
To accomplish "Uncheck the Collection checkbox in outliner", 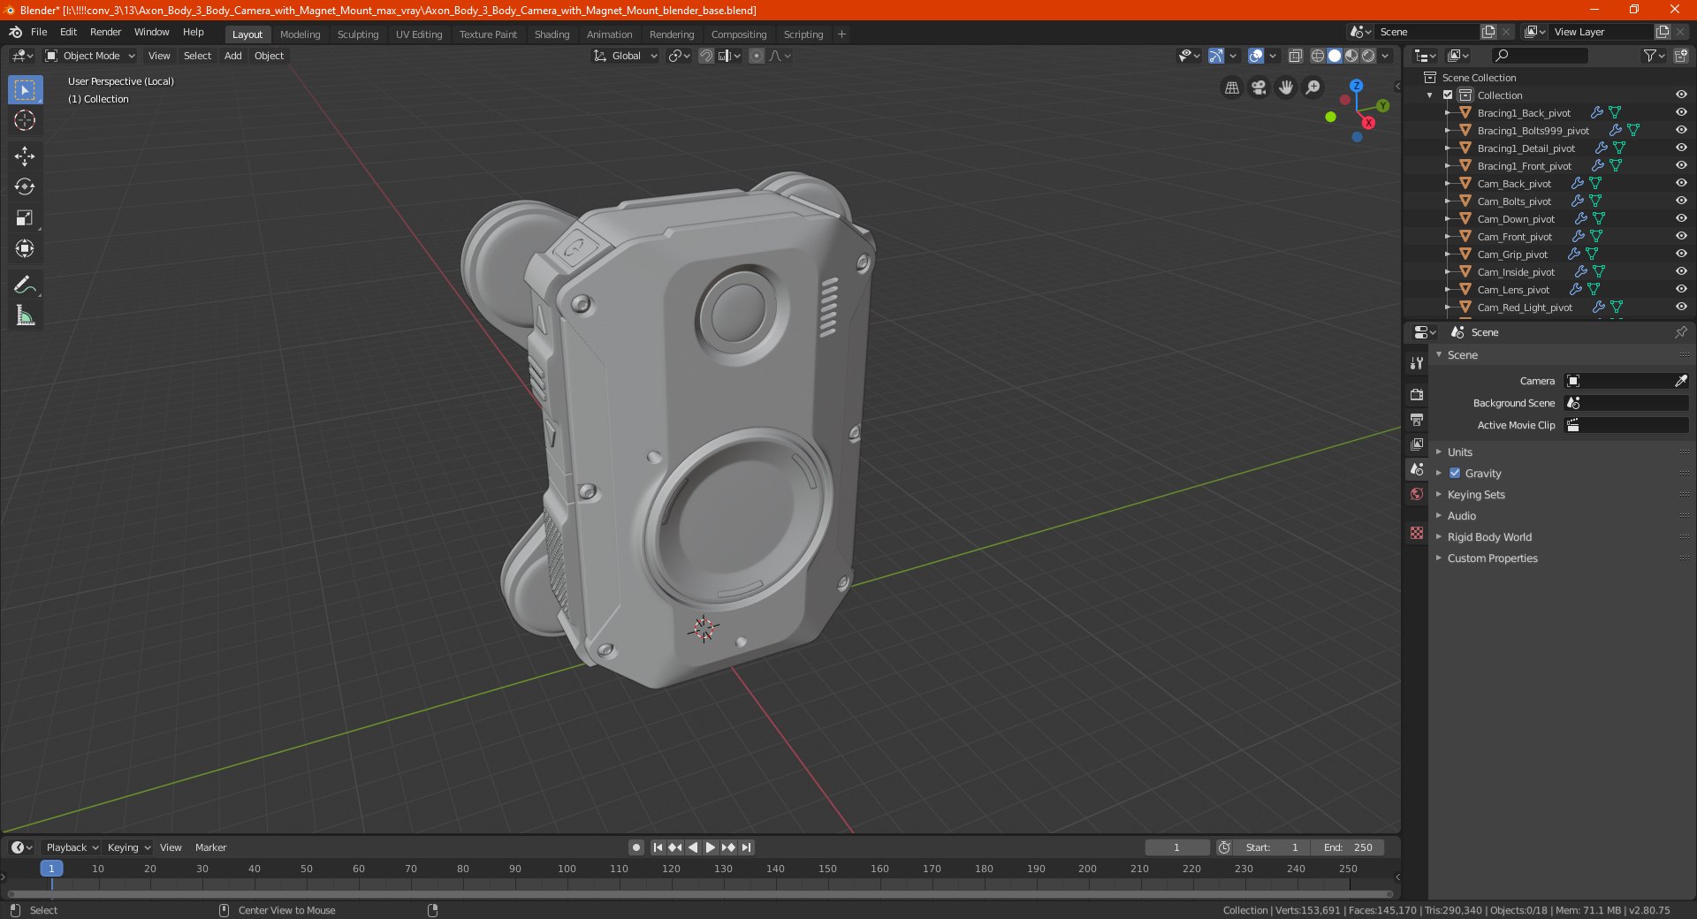I will 1448,95.
